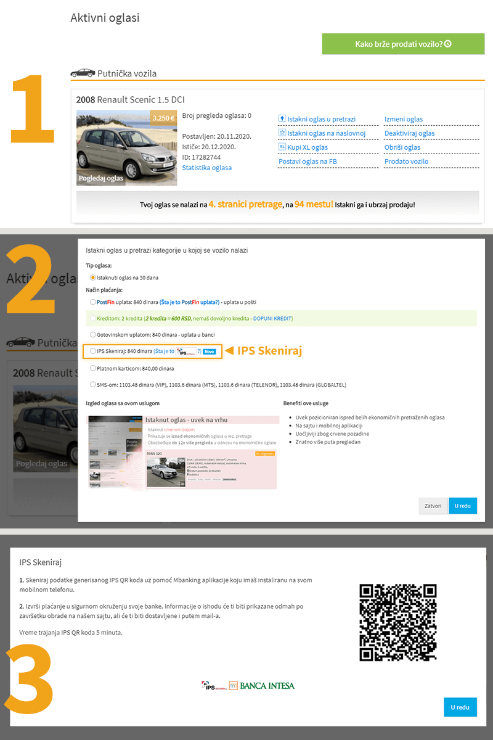493x740 pixels.
Task: Select SMS-om payment radio button
Action: (x=93, y=385)
